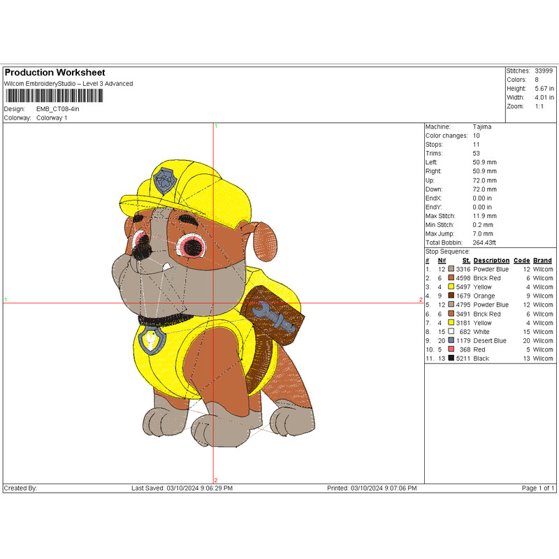Click the Stitches count 33999
The height and width of the screenshot is (559, 559).
click(544, 71)
